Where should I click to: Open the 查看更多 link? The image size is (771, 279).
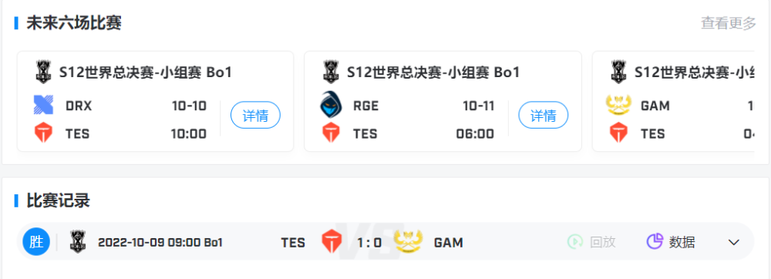click(728, 23)
